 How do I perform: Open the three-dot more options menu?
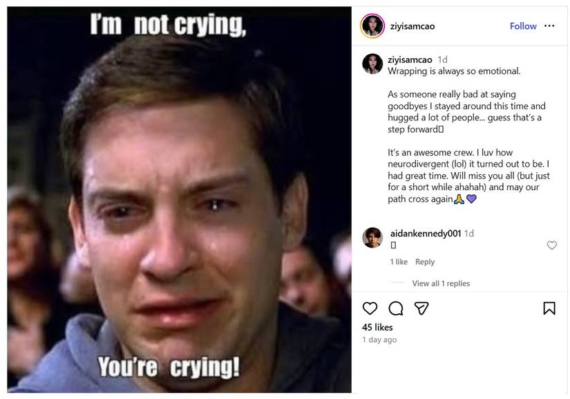[549, 26]
